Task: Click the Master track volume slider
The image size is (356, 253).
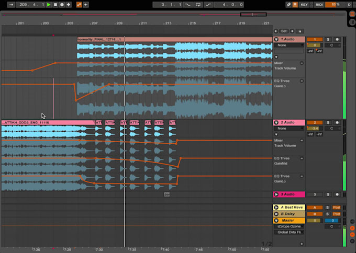Action: coord(315,221)
